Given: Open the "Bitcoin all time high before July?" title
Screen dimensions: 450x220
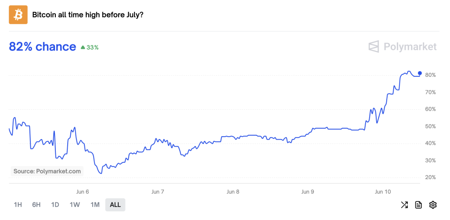Looking at the screenshot, I should click(88, 15).
